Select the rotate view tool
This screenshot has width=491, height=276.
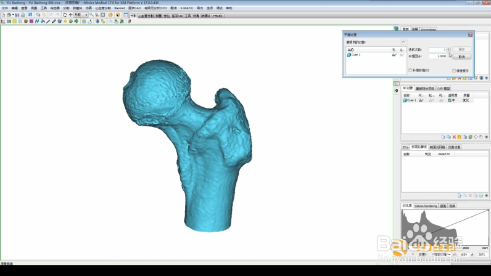65,15
